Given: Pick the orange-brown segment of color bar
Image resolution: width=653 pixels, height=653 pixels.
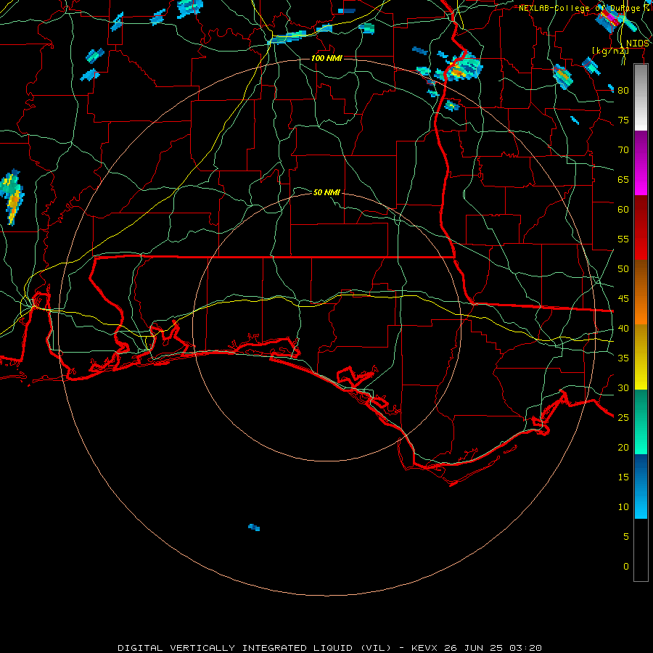Looking at the screenshot, I should [641, 292].
